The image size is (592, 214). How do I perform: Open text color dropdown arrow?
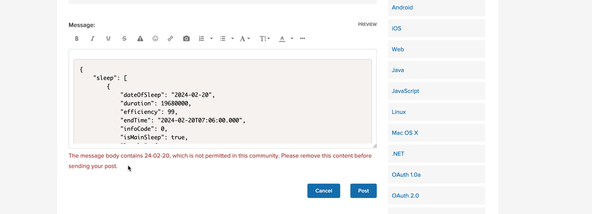tap(292, 39)
